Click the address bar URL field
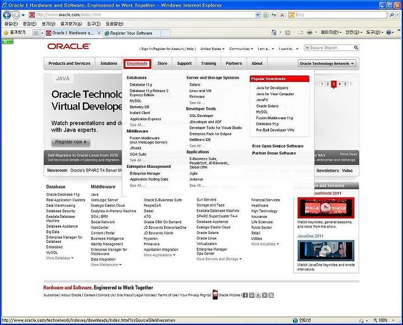This screenshot has height=325, width=403. pyautogui.click(x=145, y=15)
